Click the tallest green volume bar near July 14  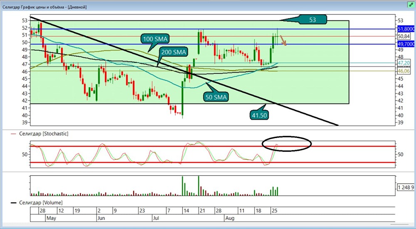(183, 186)
